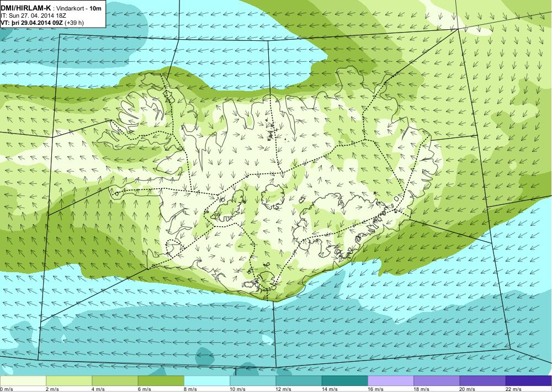Click the '22 m/s' legend label
552x392 pixels.
[x=513, y=389]
